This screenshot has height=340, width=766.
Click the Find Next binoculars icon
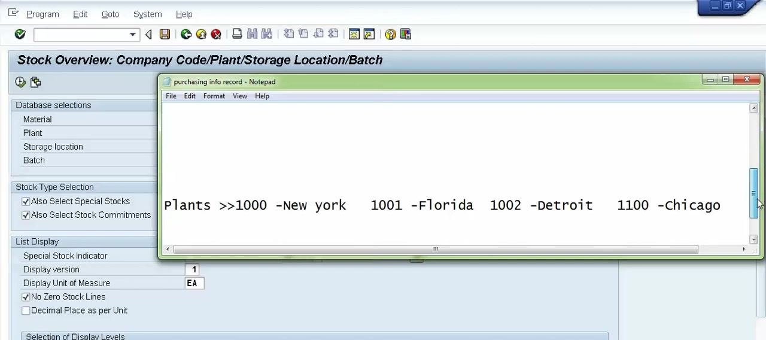[267, 34]
